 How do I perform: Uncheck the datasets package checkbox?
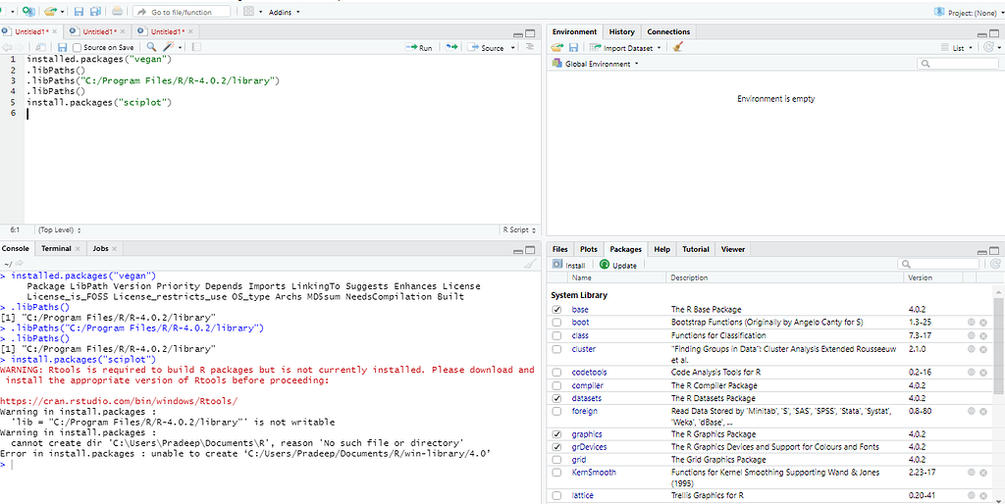pos(556,398)
